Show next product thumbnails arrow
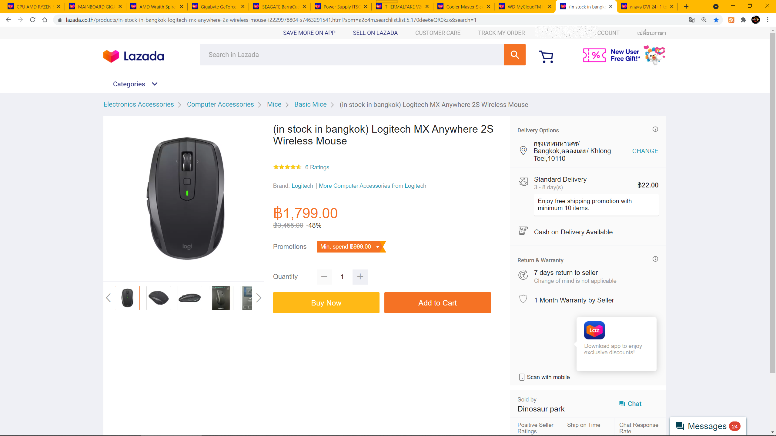 pos(259,298)
